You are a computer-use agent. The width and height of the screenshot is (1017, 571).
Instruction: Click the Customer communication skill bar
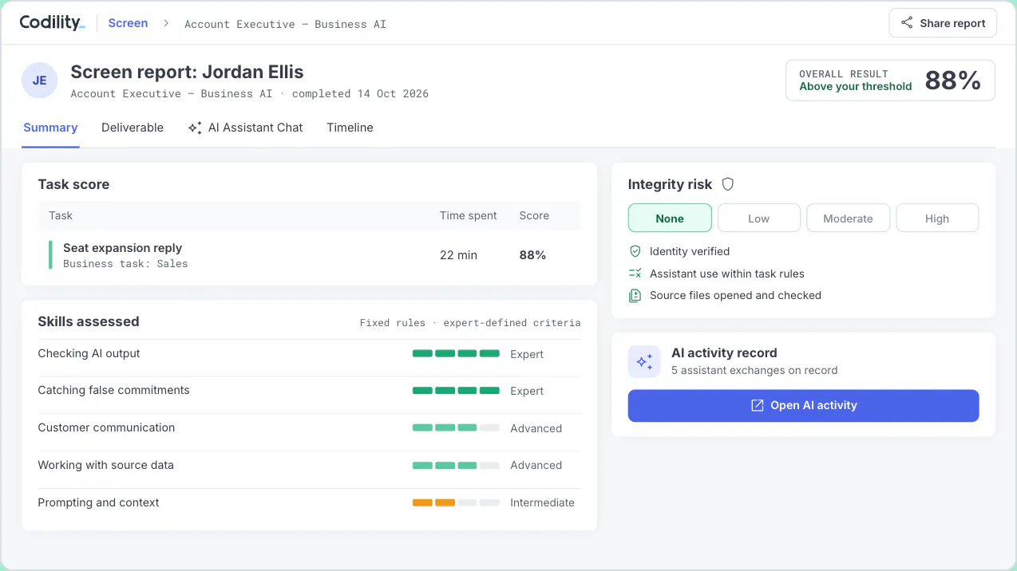pyautogui.click(x=456, y=427)
